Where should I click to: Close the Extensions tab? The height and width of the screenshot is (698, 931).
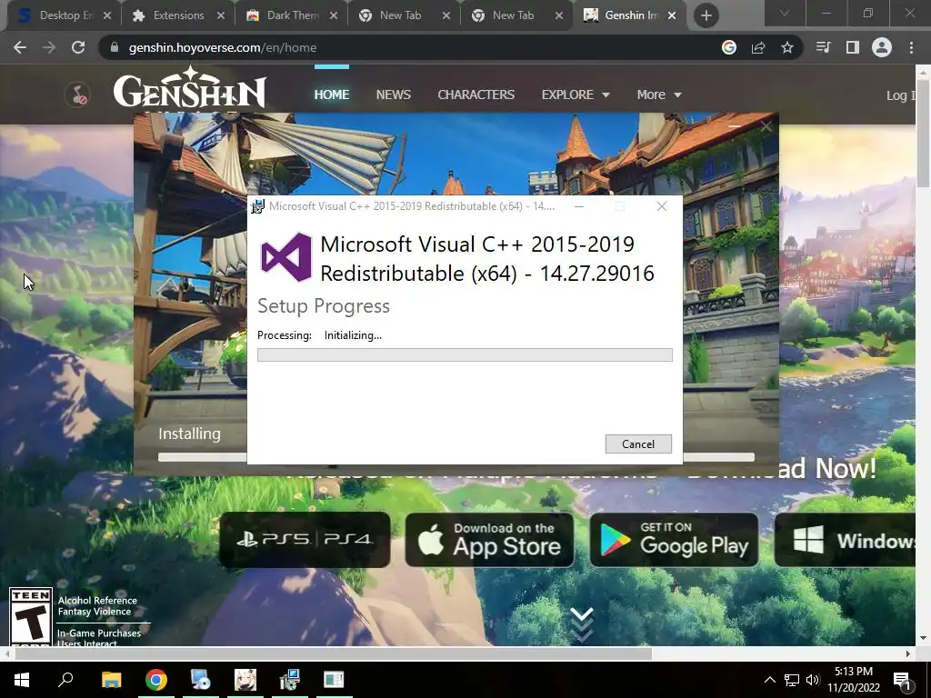click(x=220, y=15)
